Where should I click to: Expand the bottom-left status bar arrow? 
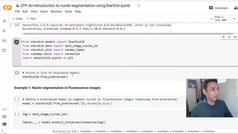click(2, 131)
